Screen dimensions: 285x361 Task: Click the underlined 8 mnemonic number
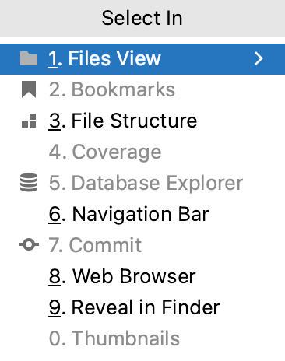pyautogui.click(x=55, y=276)
